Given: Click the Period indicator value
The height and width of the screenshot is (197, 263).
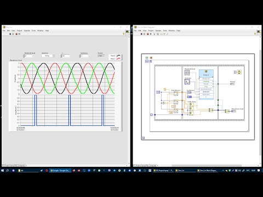Looking at the screenshot, I should [x=101, y=56].
